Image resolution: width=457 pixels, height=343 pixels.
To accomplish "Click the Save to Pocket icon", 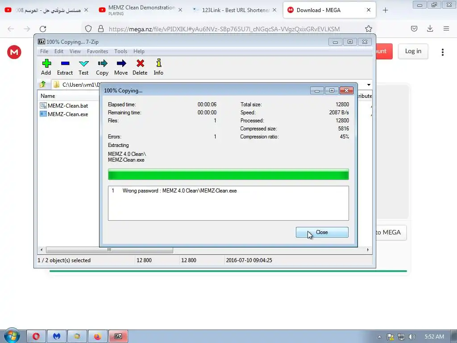I will 414,29.
